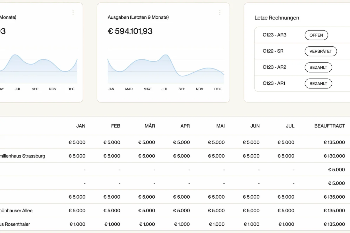Click DEC on the Ausgaben chart axis
Viewport: 350px width, 233px height.
click(x=218, y=89)
